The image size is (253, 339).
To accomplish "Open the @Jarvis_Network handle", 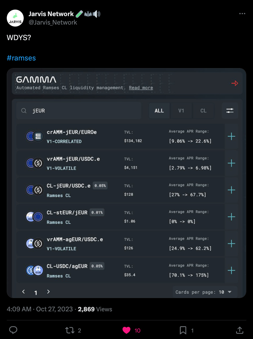I will pyautogui.click(x=53, y=22).
